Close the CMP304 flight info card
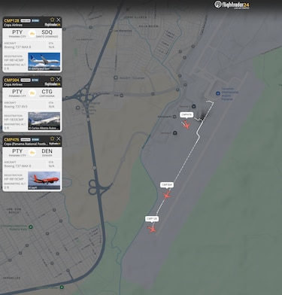The height and width of the screenshot is (295, 282). point(58,79)
